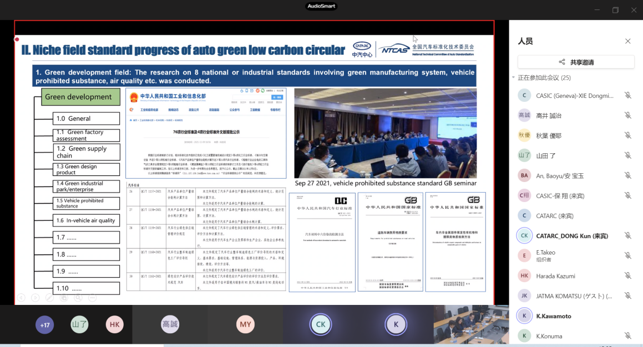Collapse the 正在参加此会议 (25) section
Viewport: 643px width, 347px height.
point(513,77)
